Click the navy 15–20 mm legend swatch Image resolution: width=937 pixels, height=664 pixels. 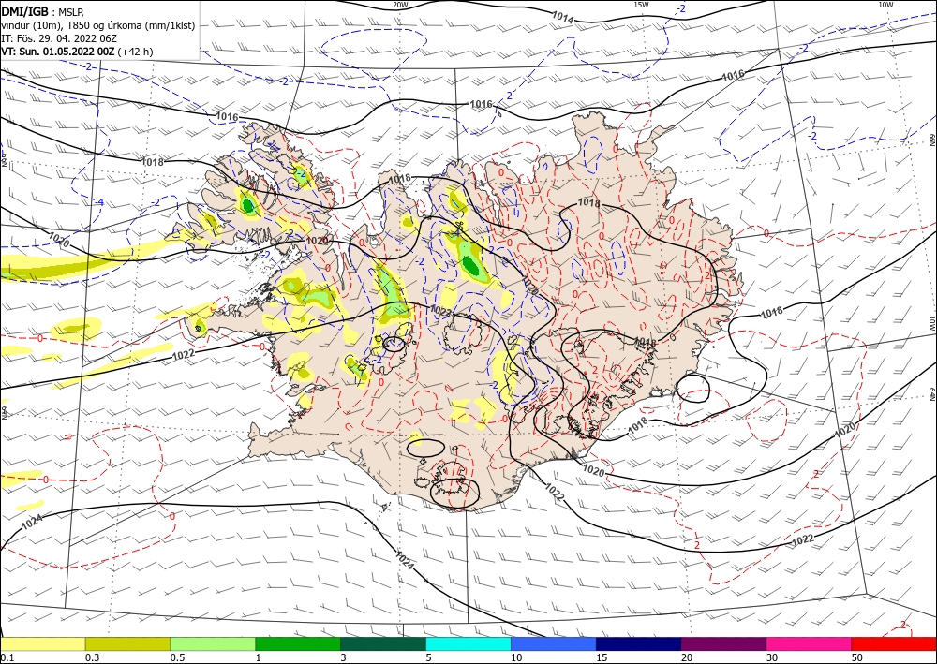[639, 643]
